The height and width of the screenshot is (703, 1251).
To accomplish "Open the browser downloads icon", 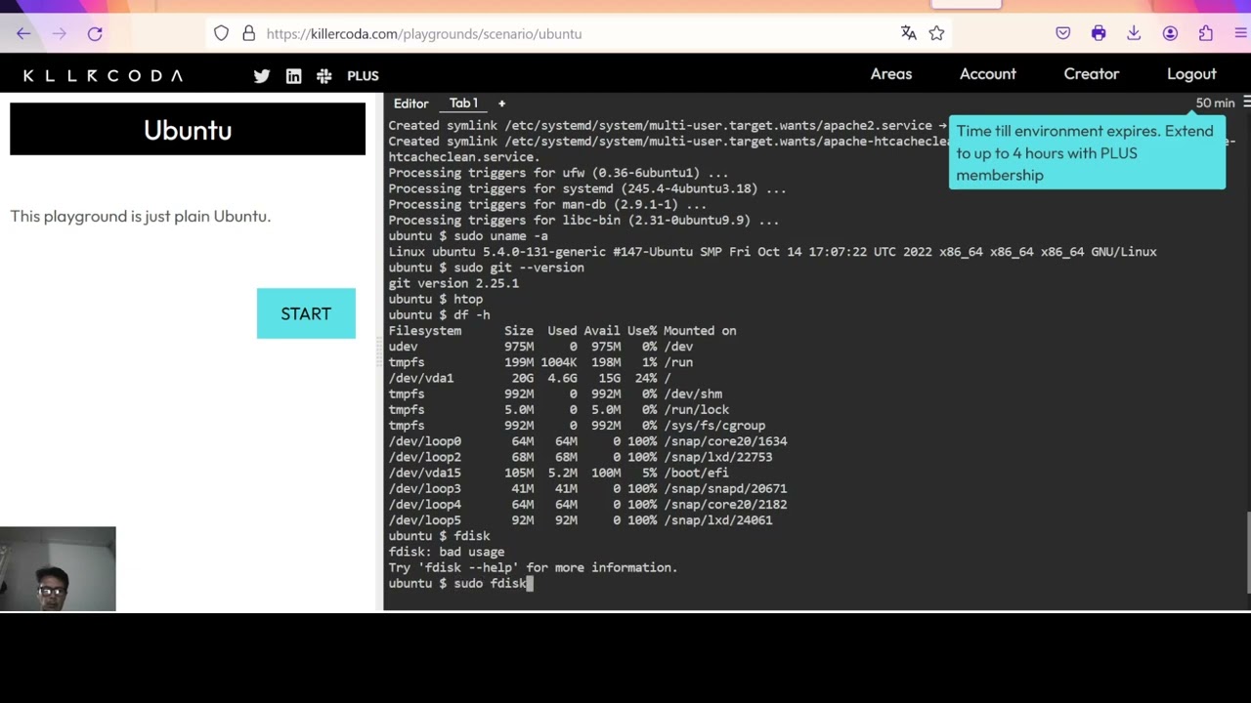I will pyautogui.click(x=1134, y=33).
